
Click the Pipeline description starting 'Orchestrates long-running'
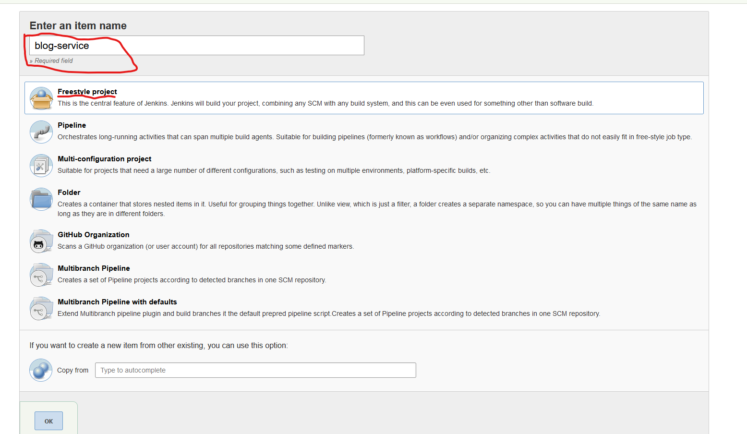click(375, 137)
